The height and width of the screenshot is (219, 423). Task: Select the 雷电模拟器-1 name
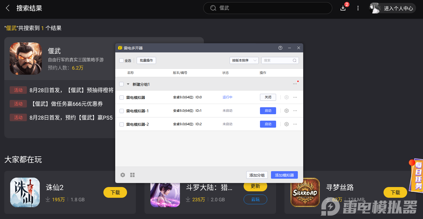[x=137, y=111]
